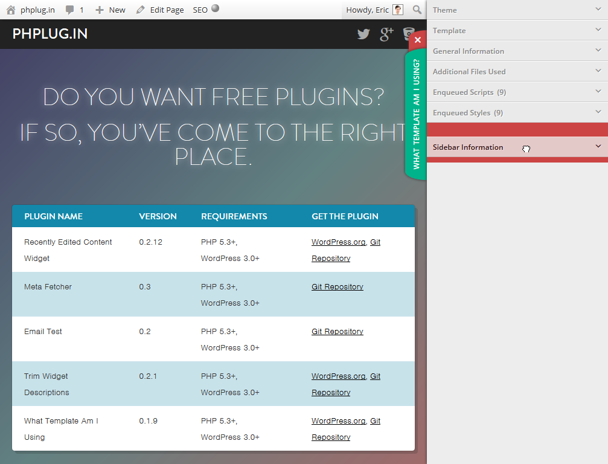Click the REQUIREMENTS column header
This screenshot has height=464, width=608.
click(x=234, y=216)
